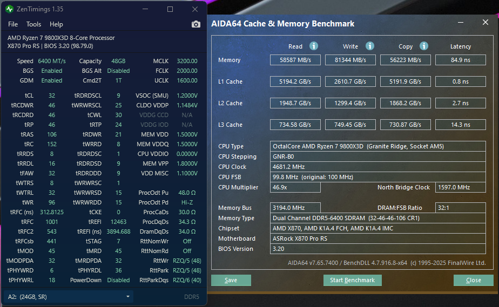Select the L2 Cache Read value 1948.7 GB/s
The height and width of the screenshot is (307, 499).
click(x=295, y=103)
